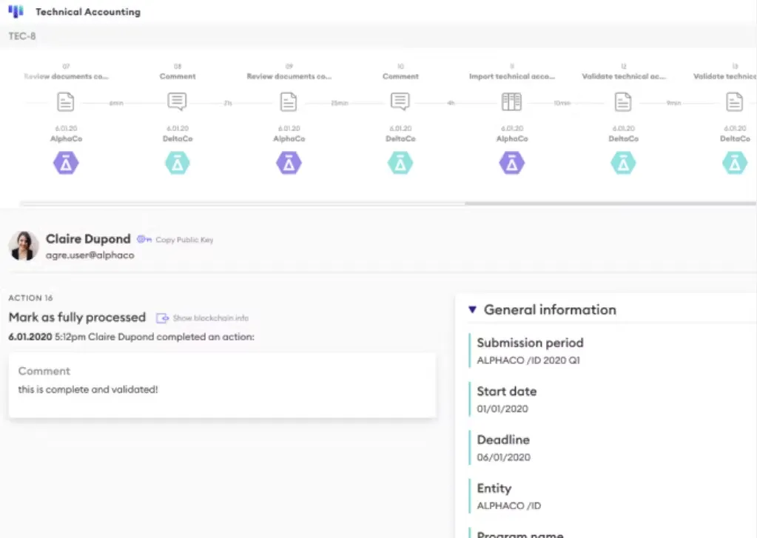Click the teal DeltaCo hexagon under step 12
The image size is (757, 538).
click(623, 163)
